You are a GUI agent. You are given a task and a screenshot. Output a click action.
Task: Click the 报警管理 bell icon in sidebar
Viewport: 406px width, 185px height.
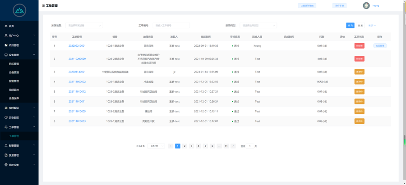[6, 146]
